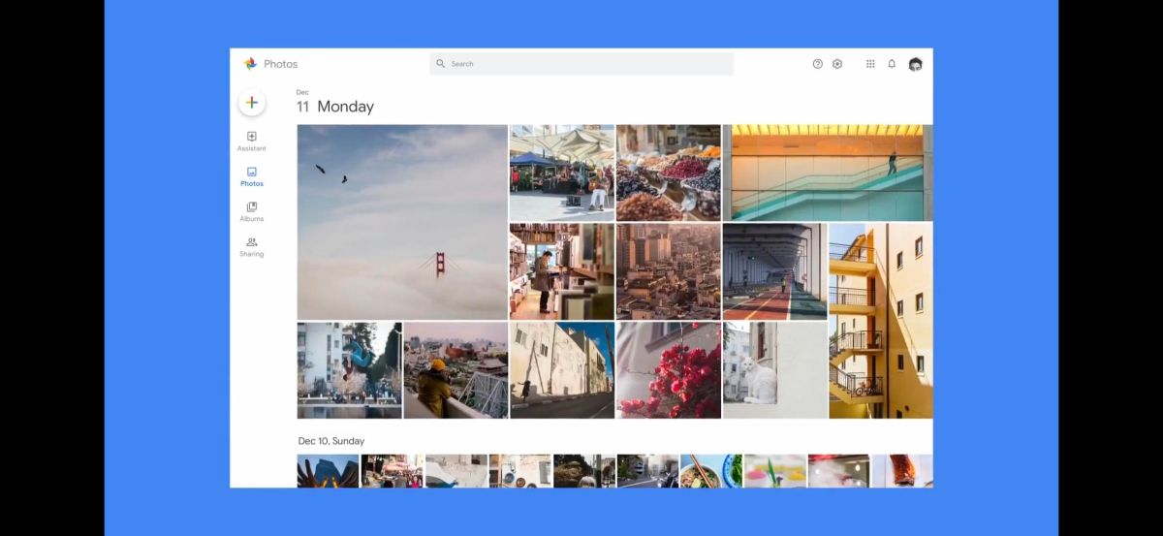Open the Sharing section in sidebar
The image size is (1163, 536).
coord(252,247)
